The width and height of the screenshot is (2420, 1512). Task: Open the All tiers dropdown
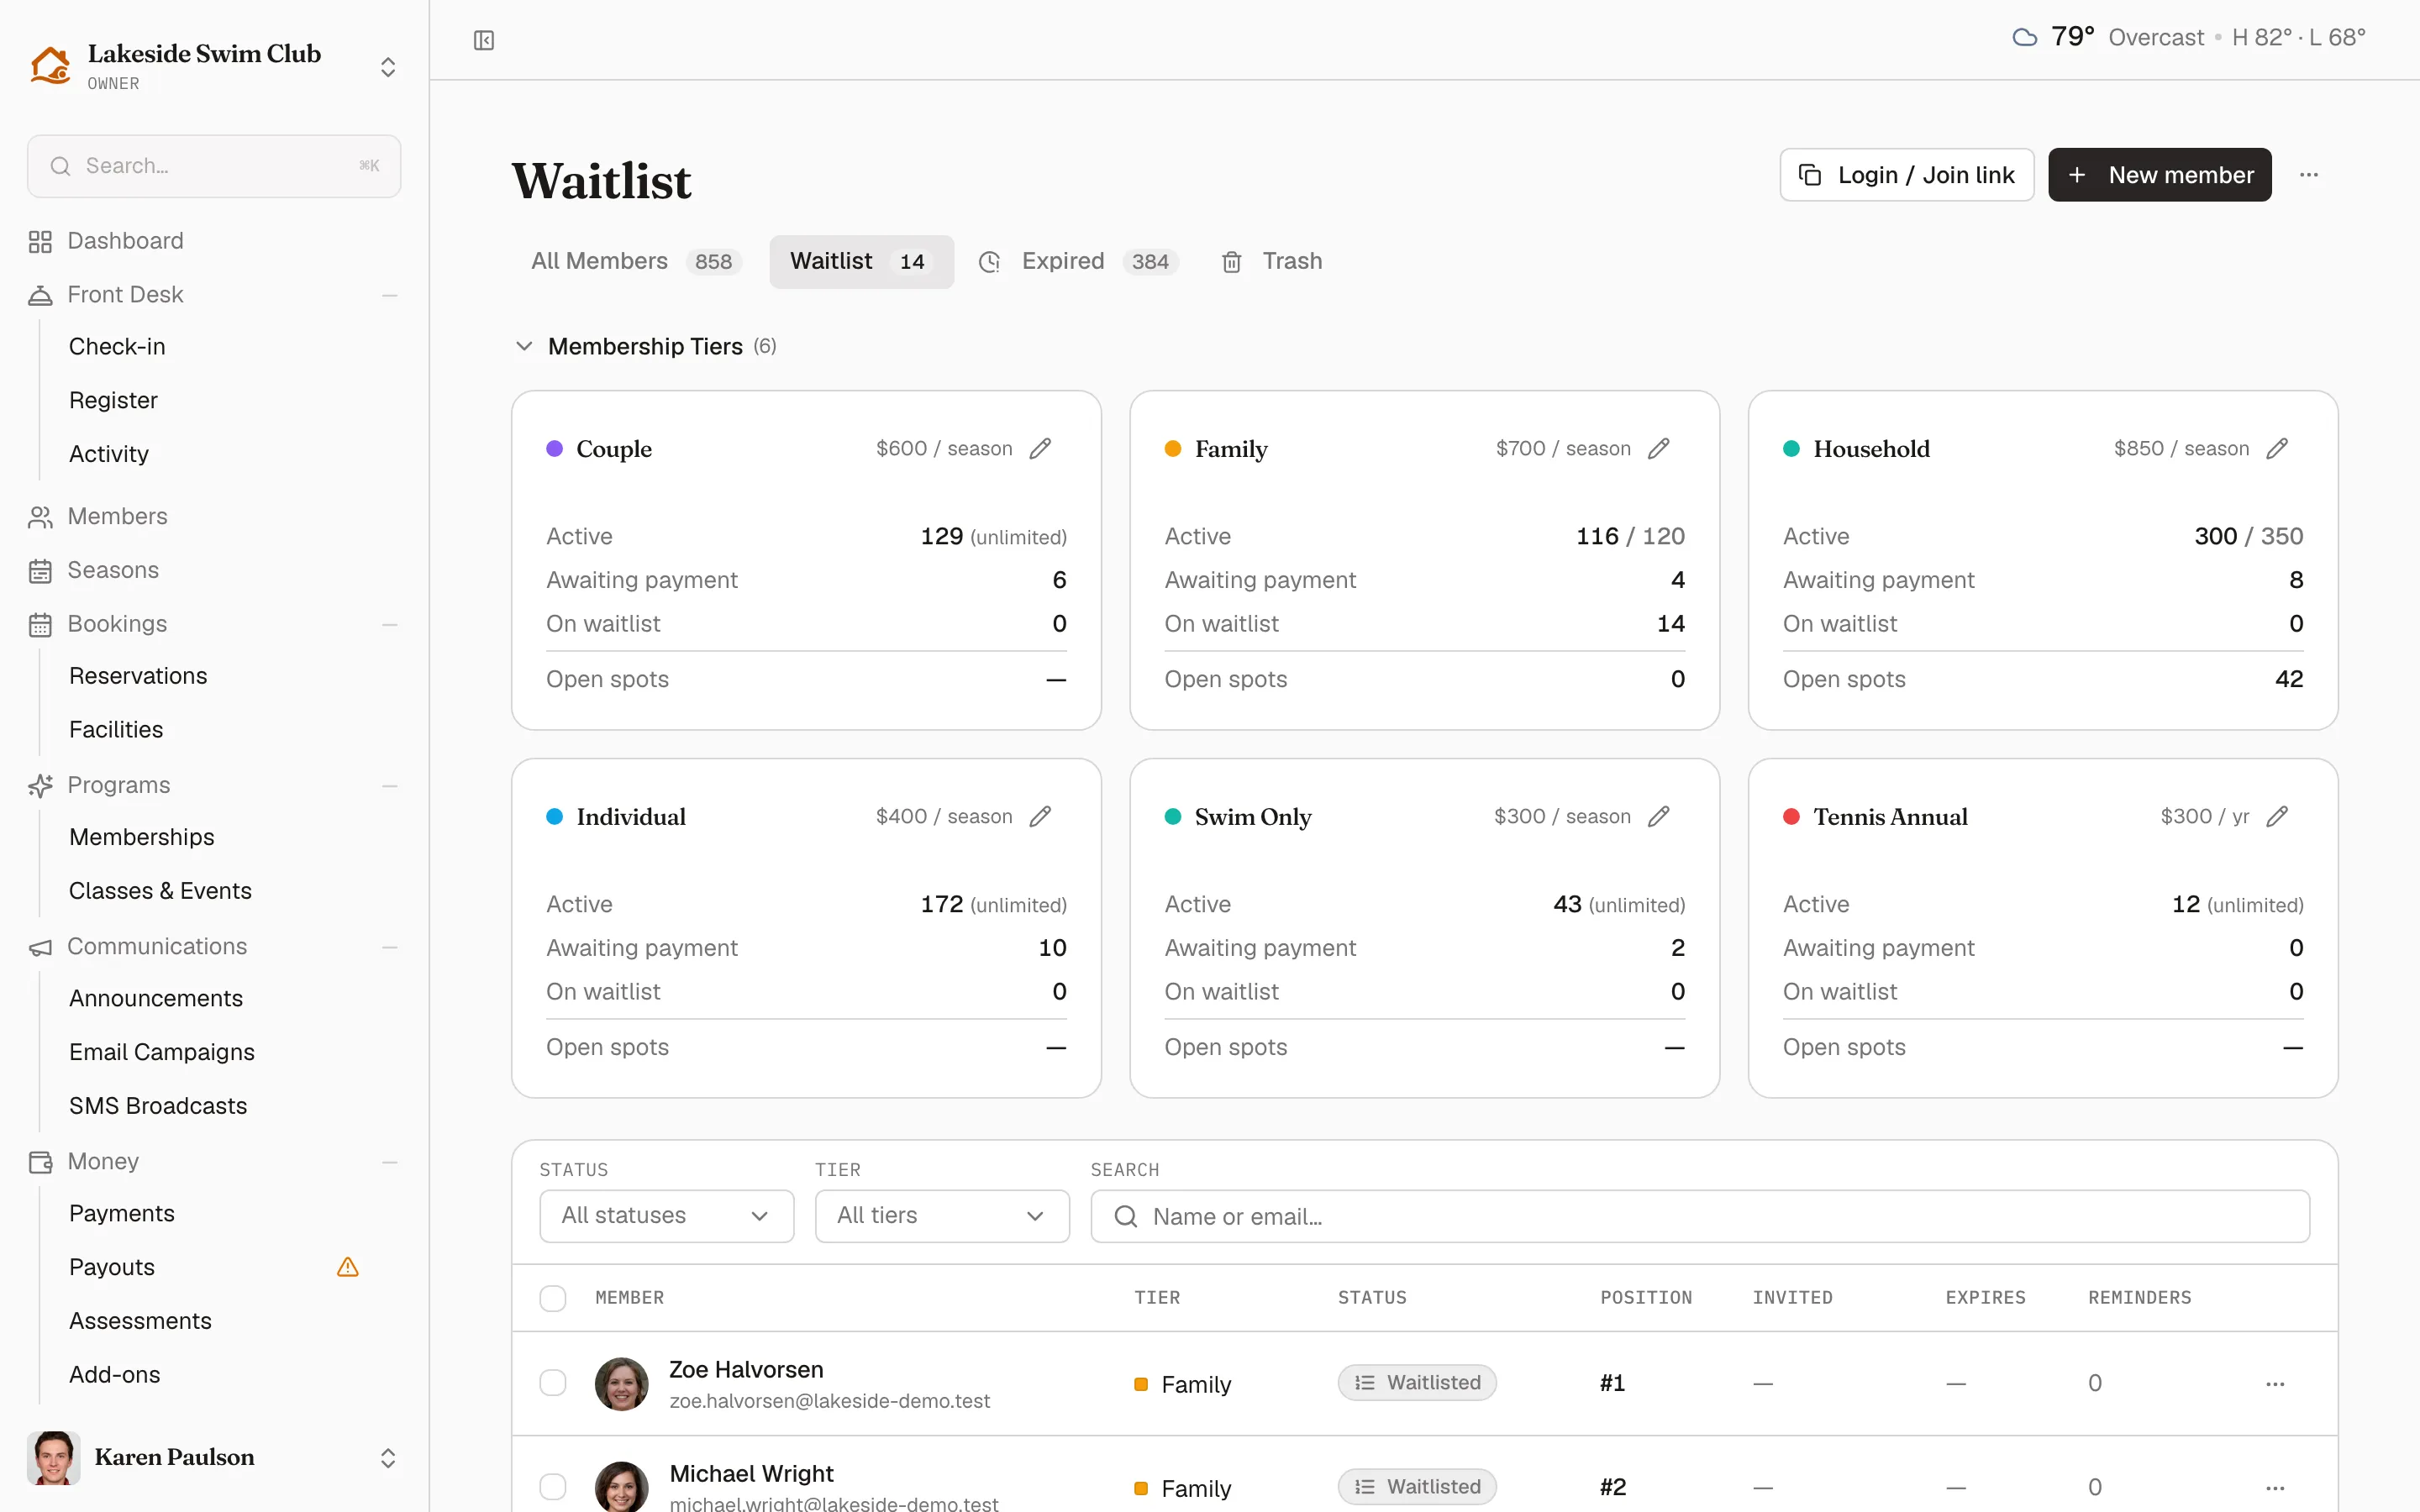pyautogui.click(x=942, y=1216)
